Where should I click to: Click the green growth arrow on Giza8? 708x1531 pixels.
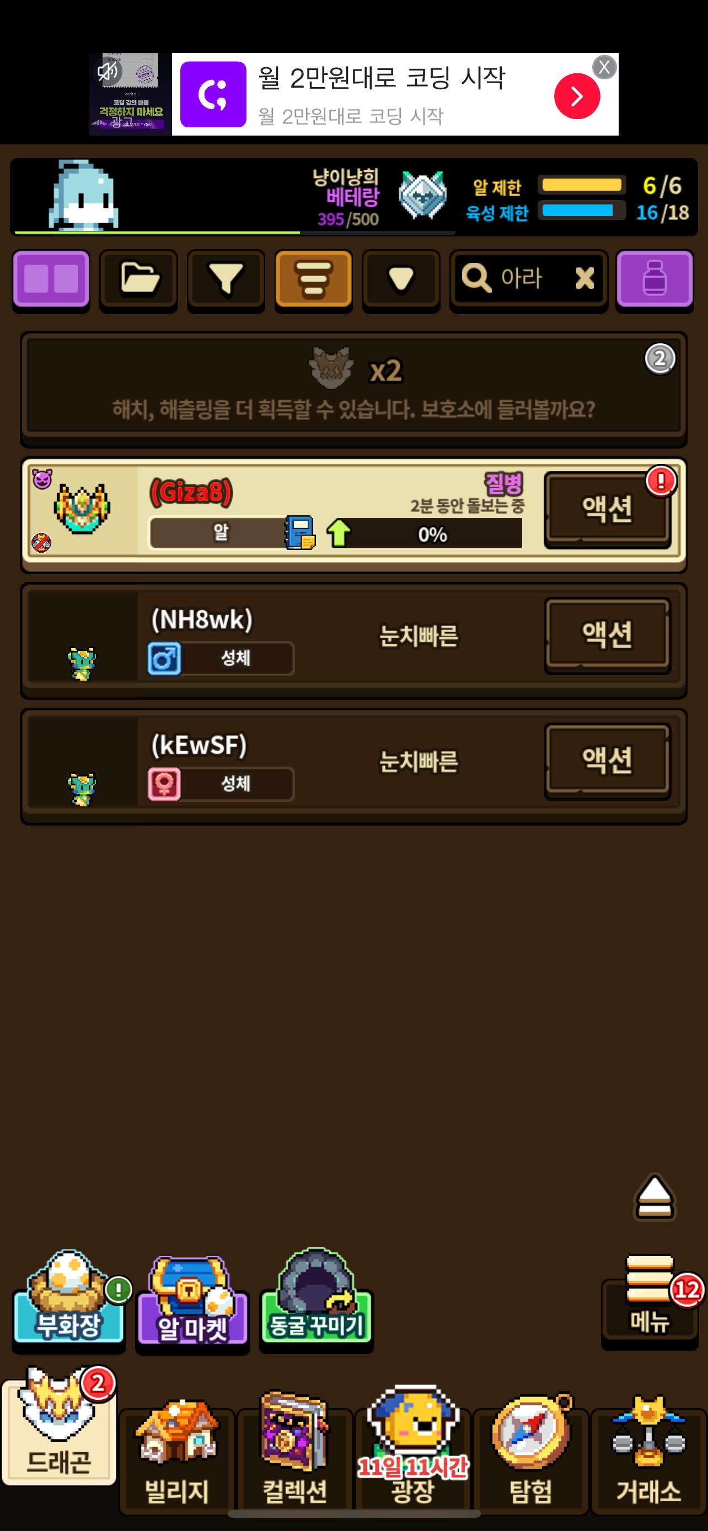(x=339, y=532)
